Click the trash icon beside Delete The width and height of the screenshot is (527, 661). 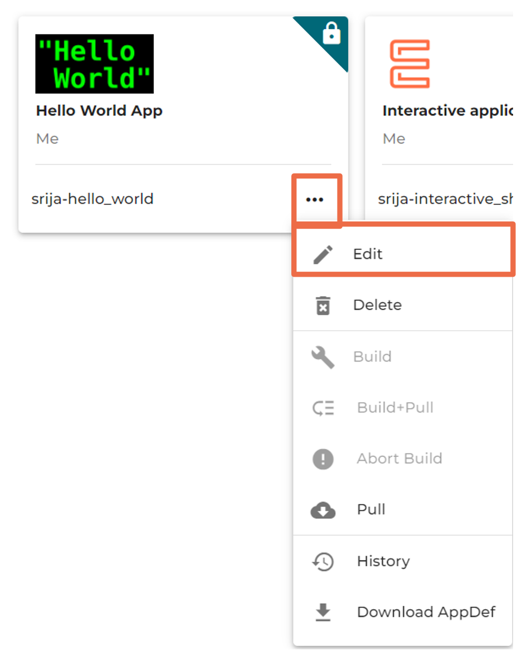[x=323, y=306]
